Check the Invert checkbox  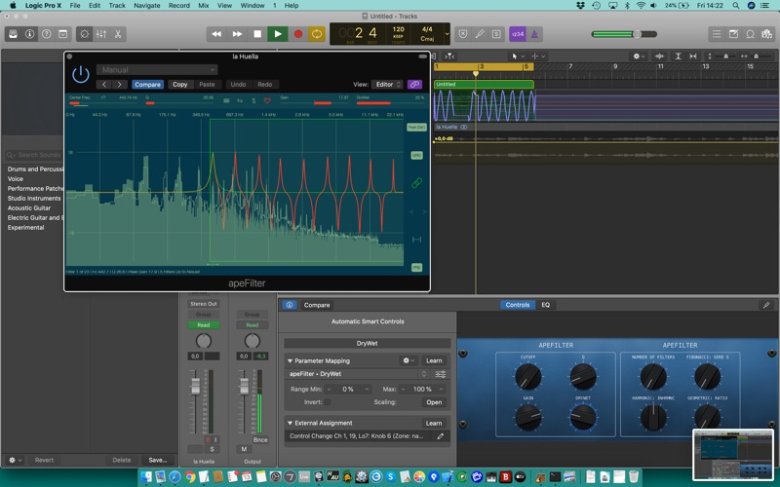pos(328,401)
